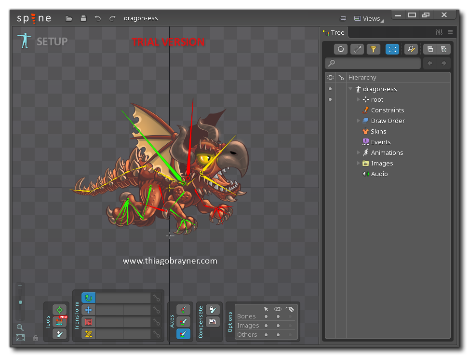Click the circle ring button in Tree toolbar
The image size is (469, 357).
[341, 49]
